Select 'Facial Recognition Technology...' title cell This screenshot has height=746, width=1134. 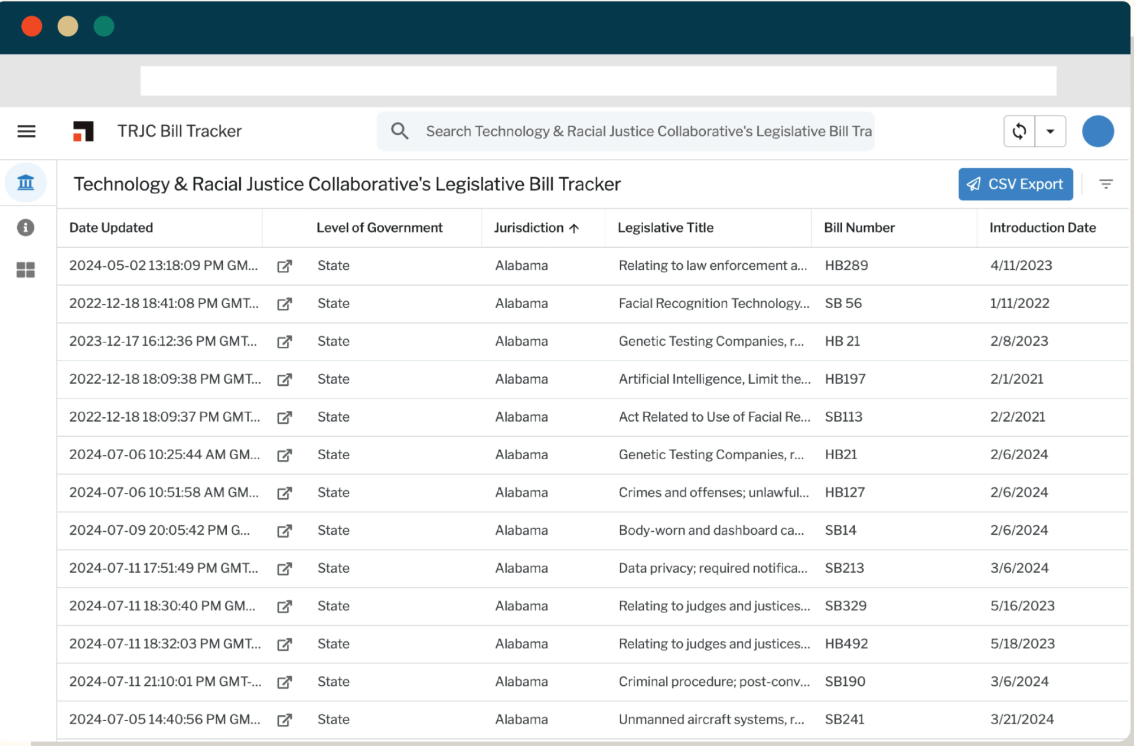[714, 303]
